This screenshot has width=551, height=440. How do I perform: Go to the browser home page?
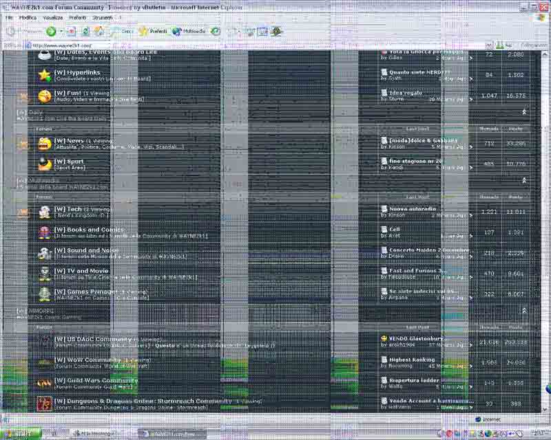98,31
